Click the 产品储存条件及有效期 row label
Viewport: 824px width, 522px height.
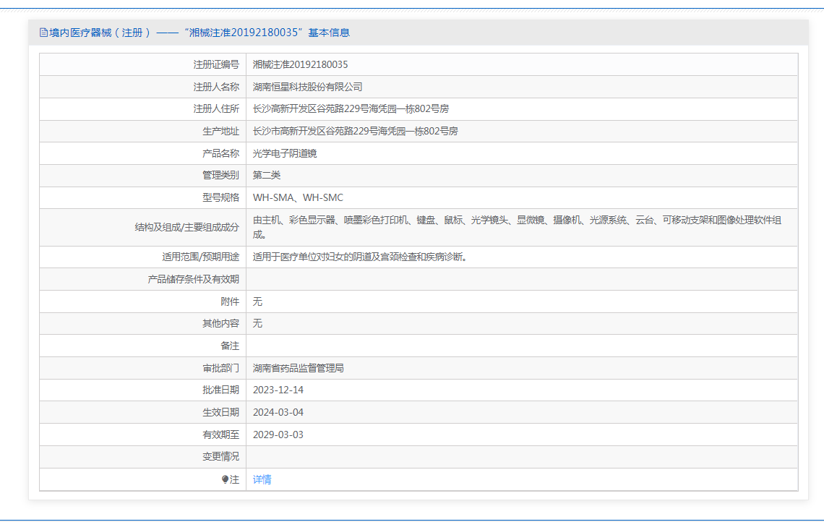pyautogui.click(x=193, y=279)
